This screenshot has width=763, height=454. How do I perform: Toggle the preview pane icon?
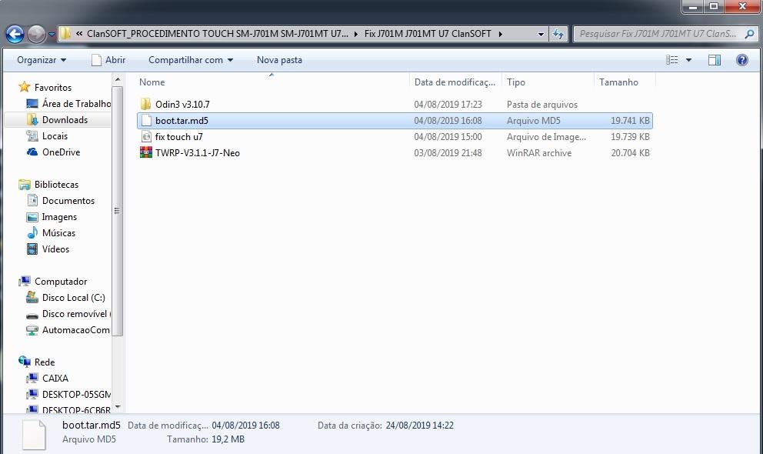(715, 60)
